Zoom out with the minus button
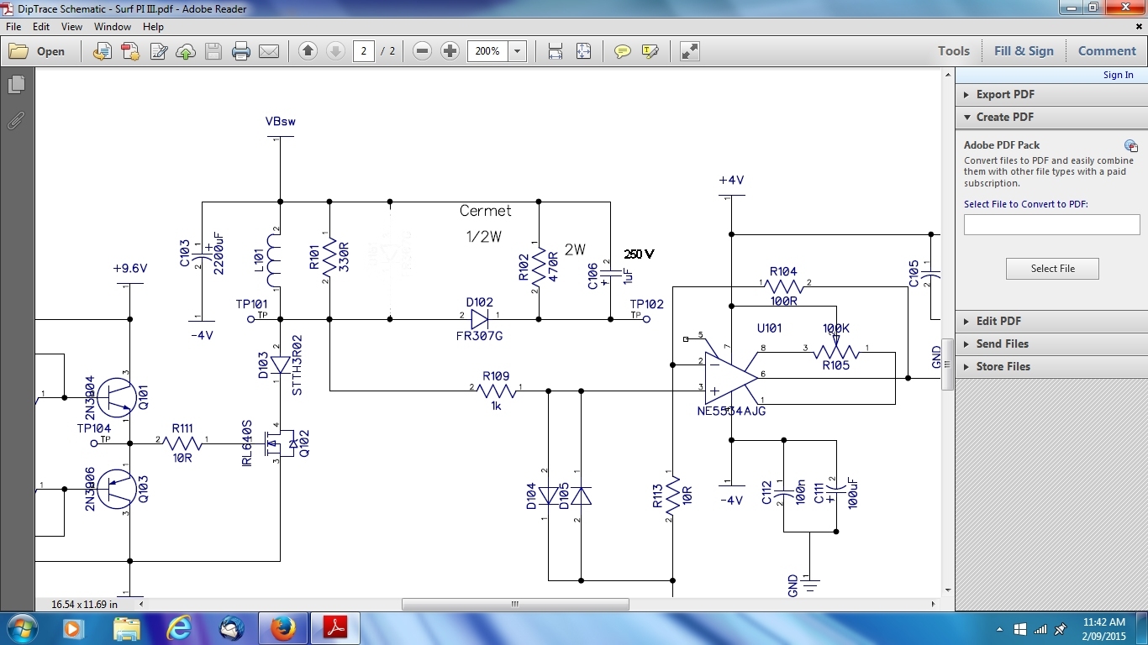Screen dimensions: 1148x645 click(x=423, y=51)
